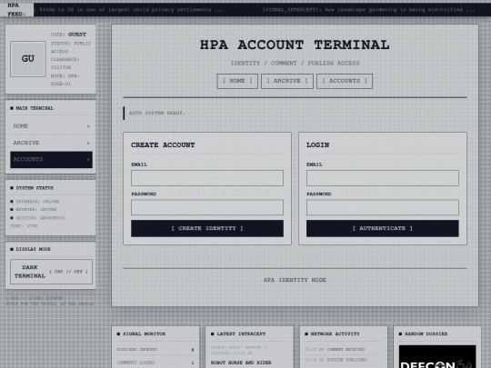491x368 pixels.
Task: Go to the [ HOME ] top nav button
Action: 237,81
